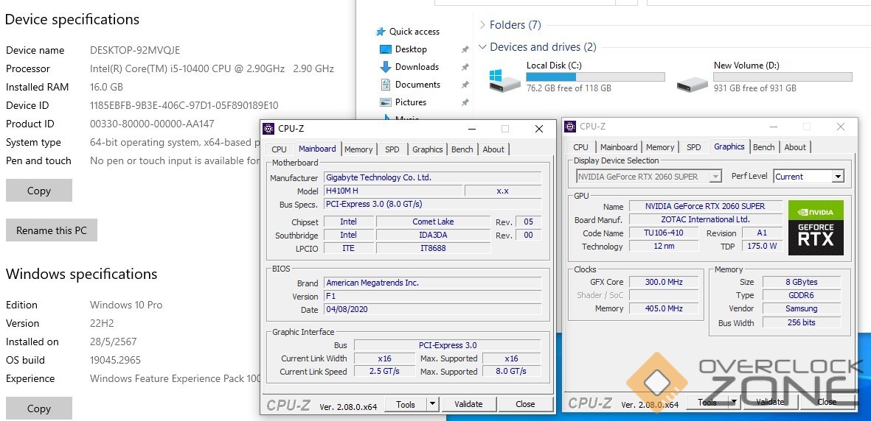Viewport: 871px width, 421px height.
Task: Click the GFX Core 300.0 MHz field
Action: [x=664, y=282]
